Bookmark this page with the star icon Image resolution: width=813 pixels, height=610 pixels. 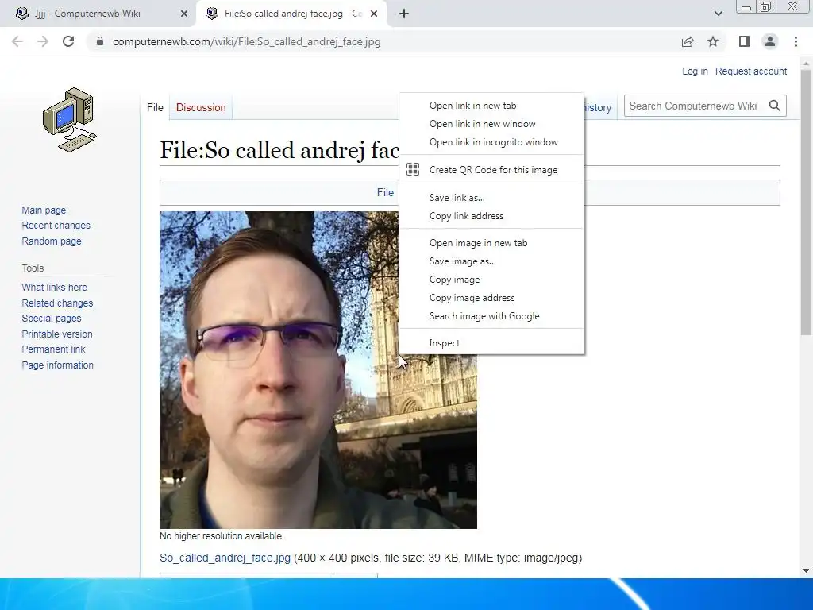click(713, 41)
